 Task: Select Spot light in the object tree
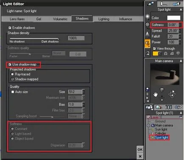pyautogui.click(x=162, y=138)
